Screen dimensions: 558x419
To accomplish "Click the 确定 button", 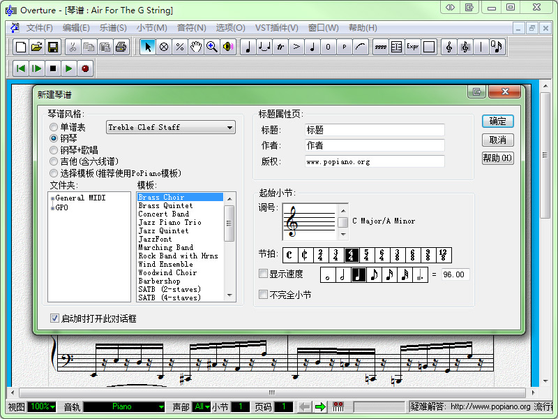I will 498,121.
